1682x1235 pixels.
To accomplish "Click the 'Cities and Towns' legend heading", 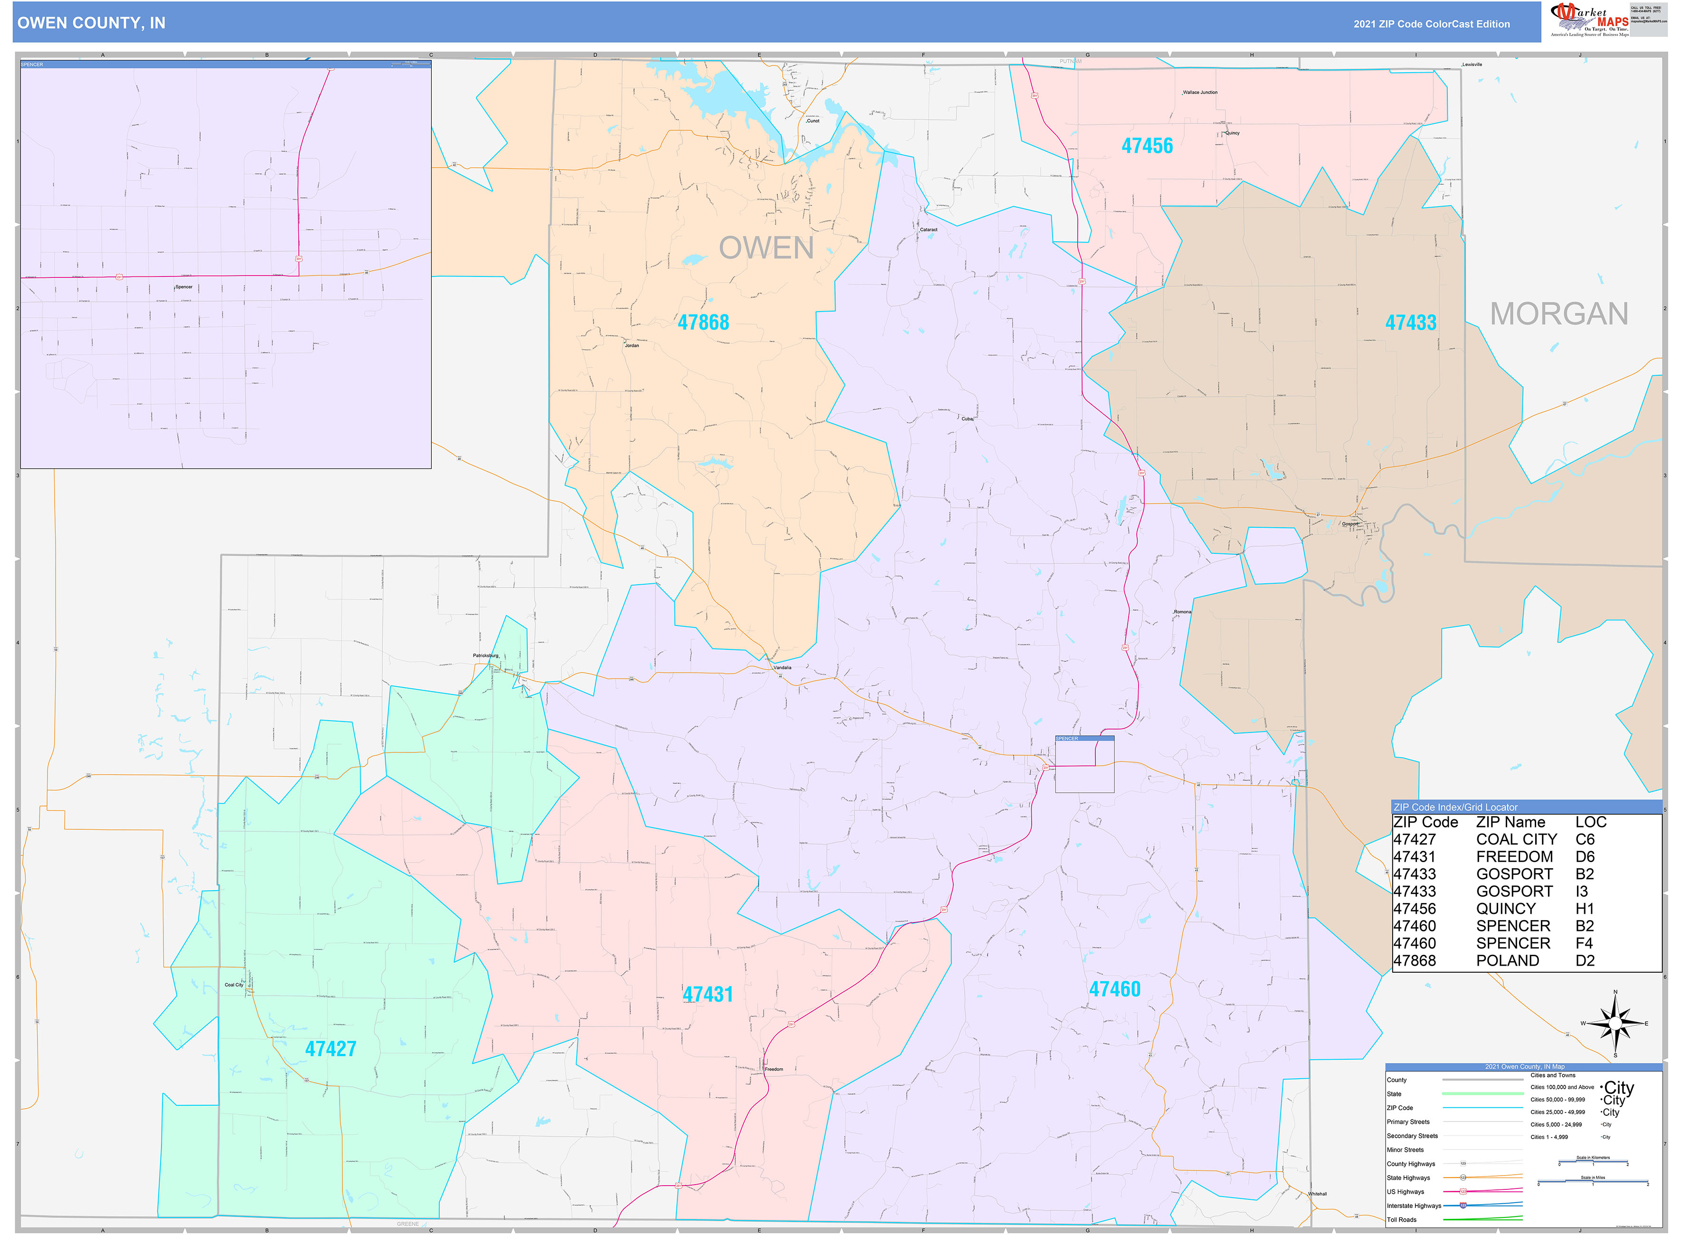I will 1553,1076.
